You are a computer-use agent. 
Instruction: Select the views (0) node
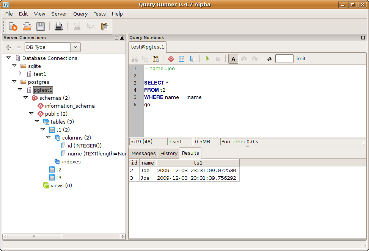(x=61, y=186)
